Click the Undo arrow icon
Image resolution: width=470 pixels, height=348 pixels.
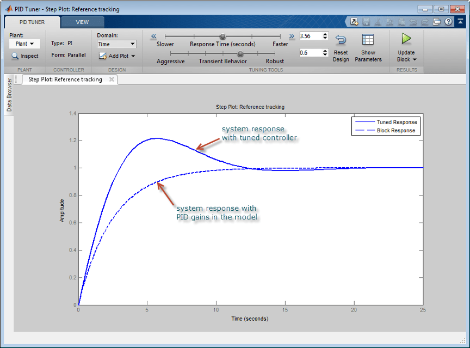click(x=413, y=22)
